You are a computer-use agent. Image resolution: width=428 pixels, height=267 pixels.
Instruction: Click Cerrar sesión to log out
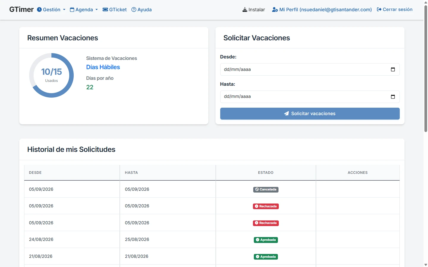pyautogui.click(x=395, y=9)
